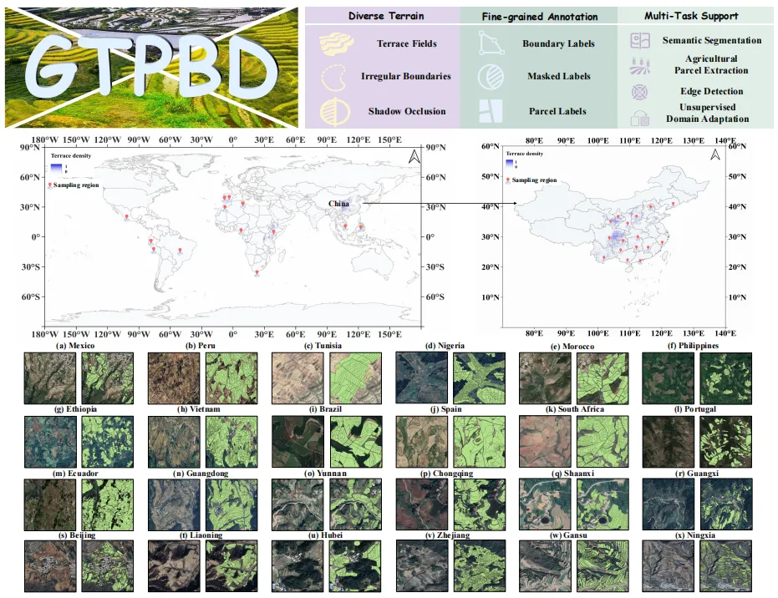Image resolution: width=778 pixels, height=598 pixels.
Task: Open the Ecuador raw satellite image
Action: pyautogui.click(x=50, y=504)
